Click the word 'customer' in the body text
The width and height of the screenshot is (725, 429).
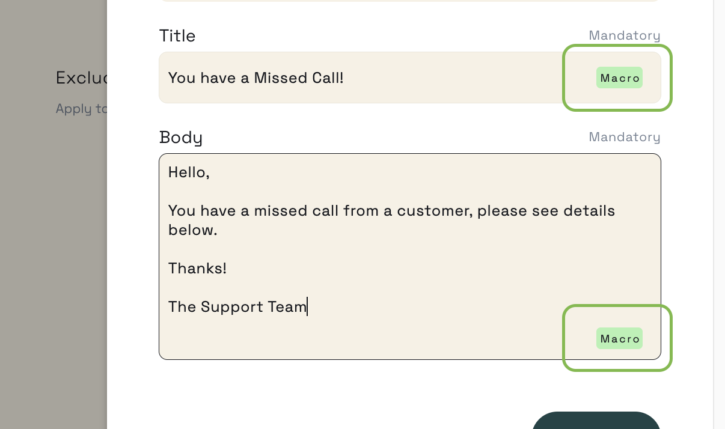pyautogui.click(x=433, y=211)
